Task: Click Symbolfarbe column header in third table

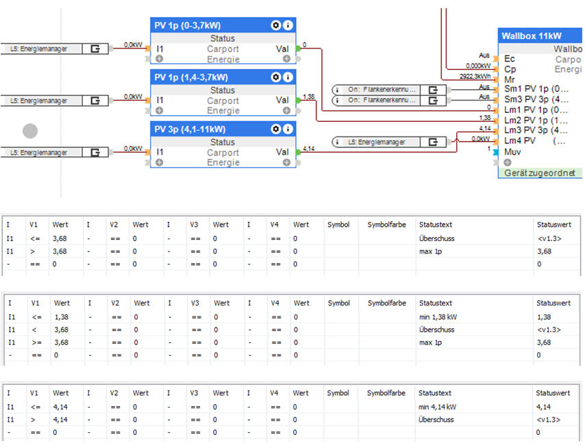Action: [x=386, y=393]
